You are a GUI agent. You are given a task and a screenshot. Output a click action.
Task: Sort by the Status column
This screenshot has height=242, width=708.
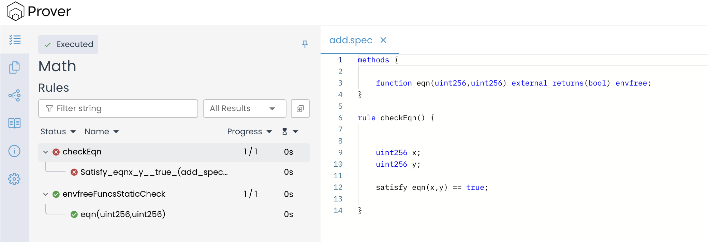click(x=58, y=132)
